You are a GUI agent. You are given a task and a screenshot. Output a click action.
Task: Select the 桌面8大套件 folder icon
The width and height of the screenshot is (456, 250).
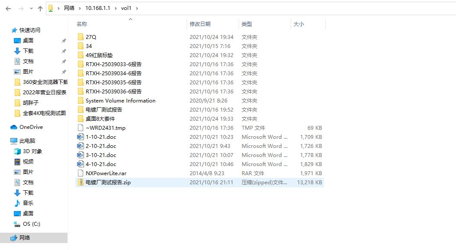[81, 119]
